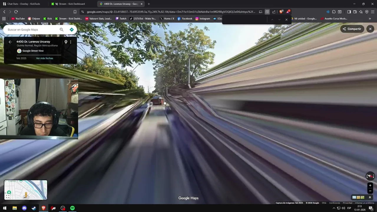Open the browser extensions puzzle icon
The height and width of the screenshot is (212, 377).
click(x=334, y=12)
